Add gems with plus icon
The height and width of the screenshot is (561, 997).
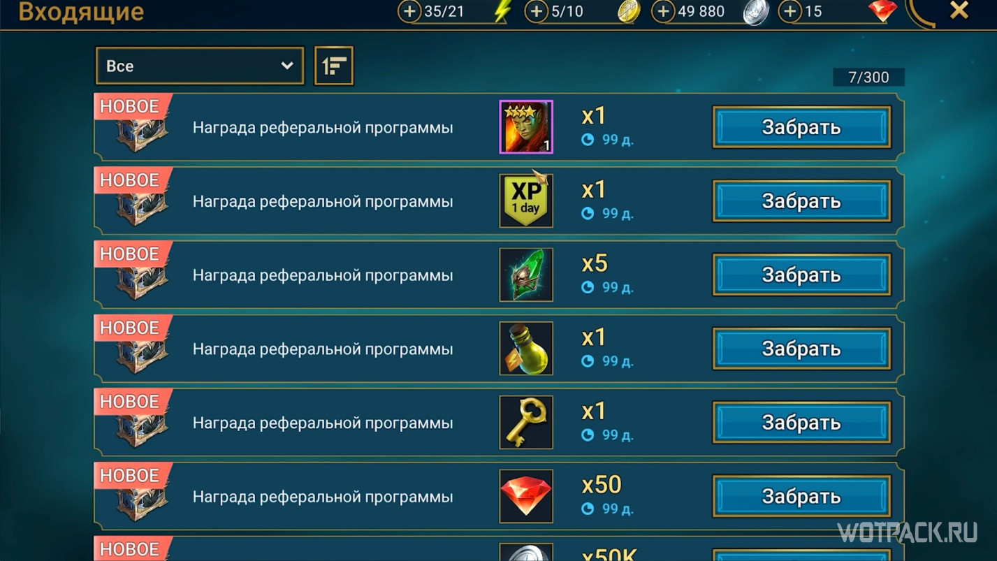[x=790, y=11]
